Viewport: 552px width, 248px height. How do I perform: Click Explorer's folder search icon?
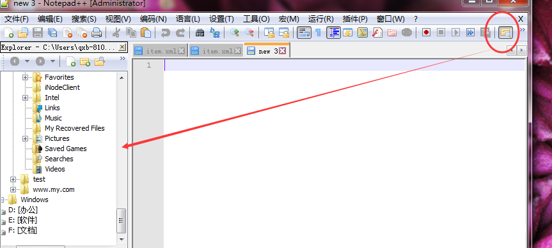pyautogui.click(x=100, y=61)
